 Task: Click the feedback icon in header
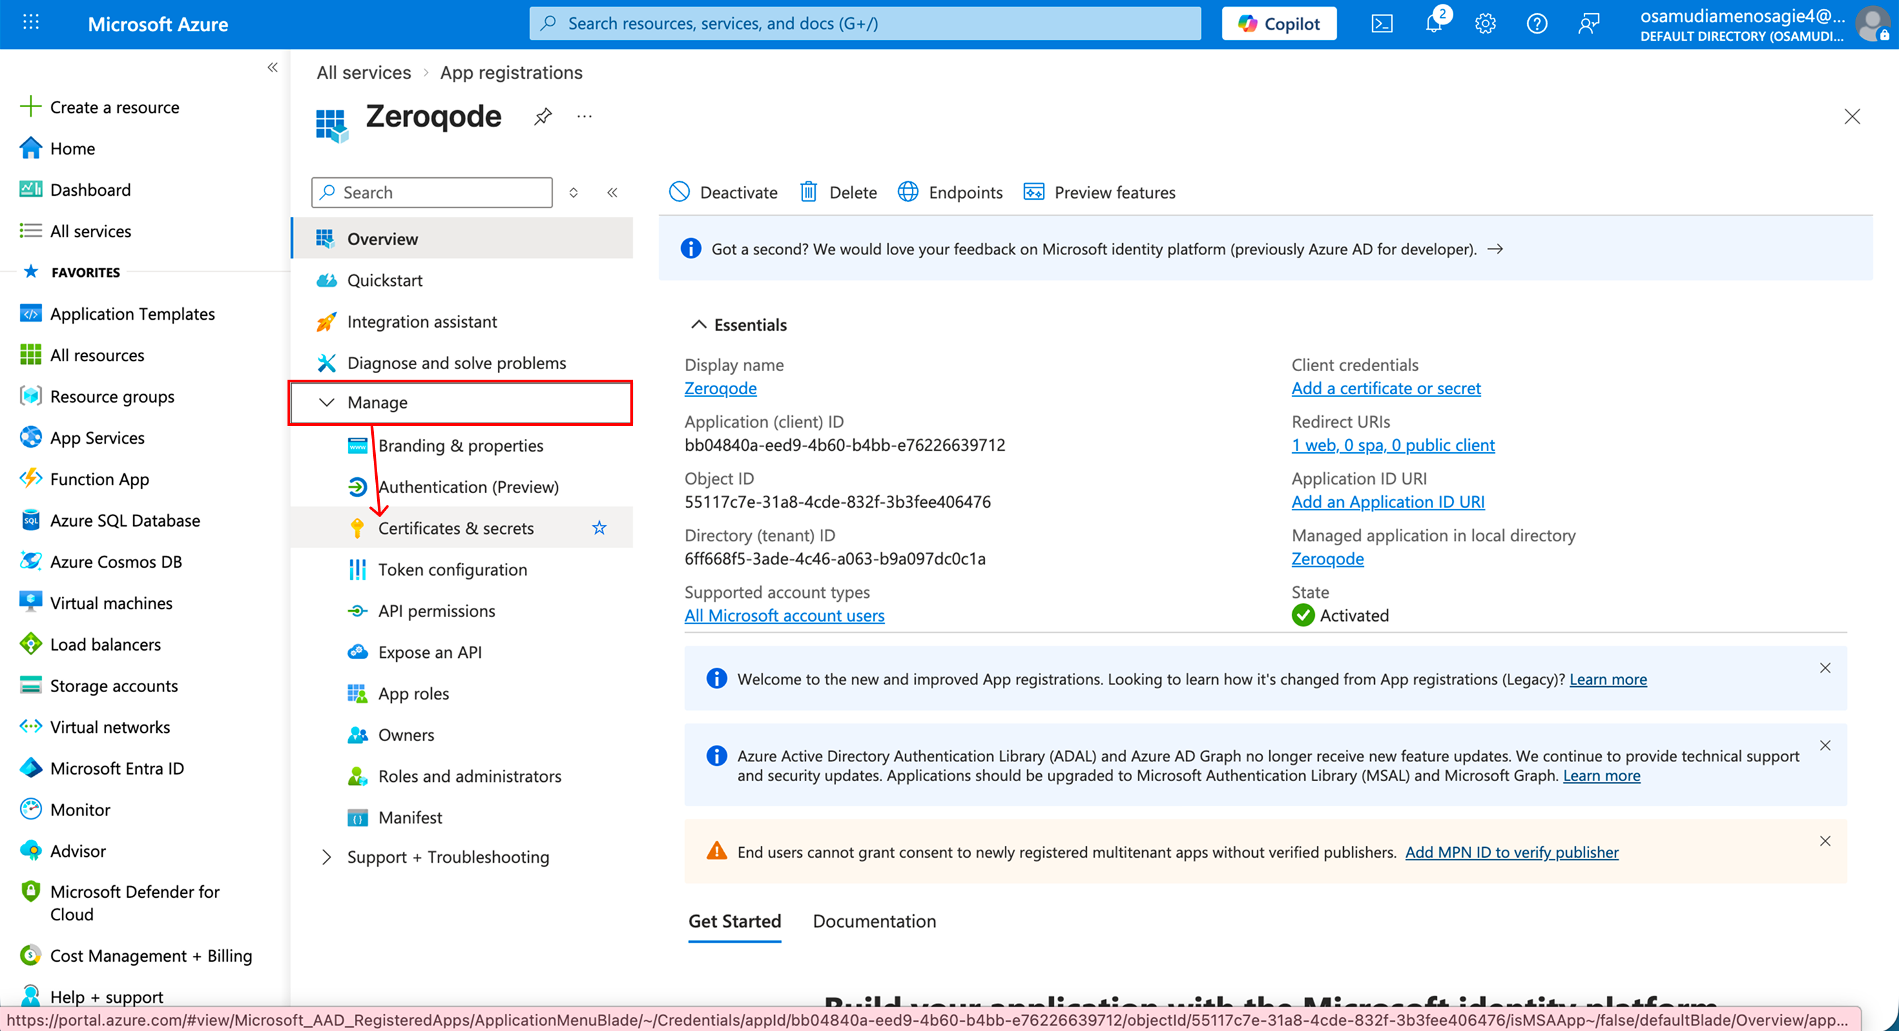coord(1588,24)
